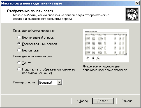Click the taskpad wizard header icon
141x108 pixels.
coord(132,15)
